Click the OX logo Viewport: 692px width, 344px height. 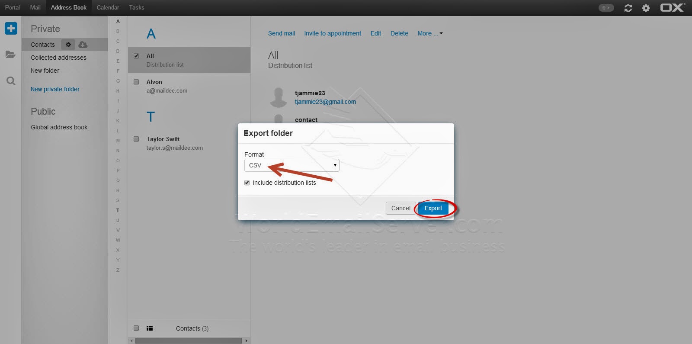coord(672,7)
